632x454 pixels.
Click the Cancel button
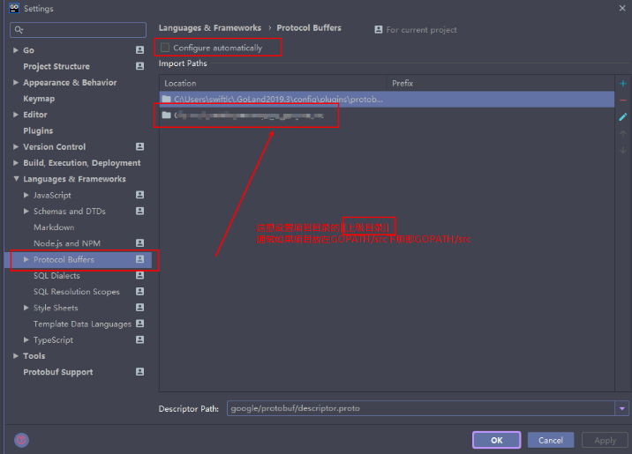click(551, 440)
